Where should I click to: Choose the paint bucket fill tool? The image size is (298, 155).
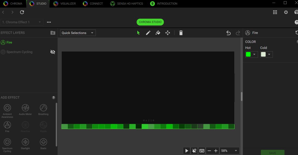pyautogui.click(x=158, y=33)
